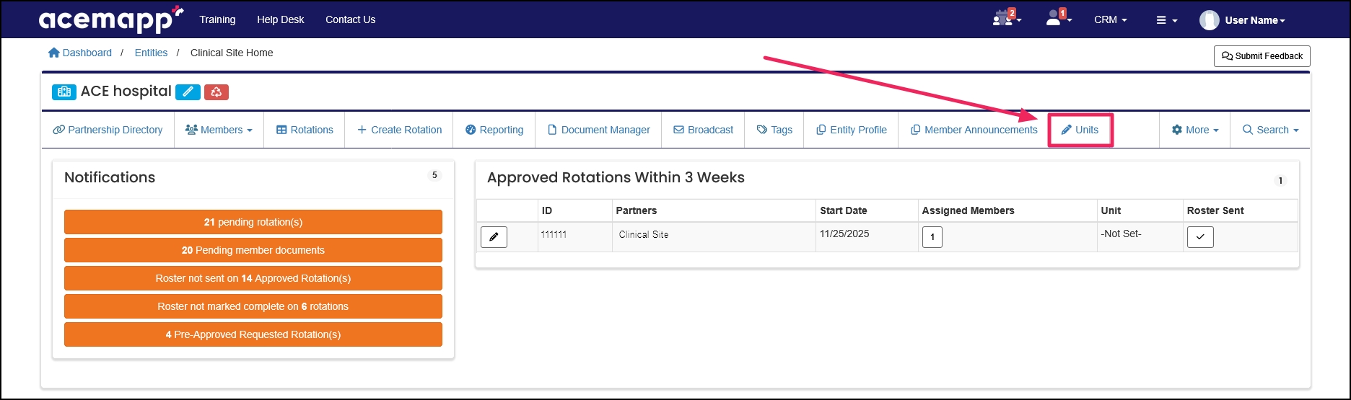
Task: Expand the Members dropdown
Action: pyautogui.click(x=219, y=130)
